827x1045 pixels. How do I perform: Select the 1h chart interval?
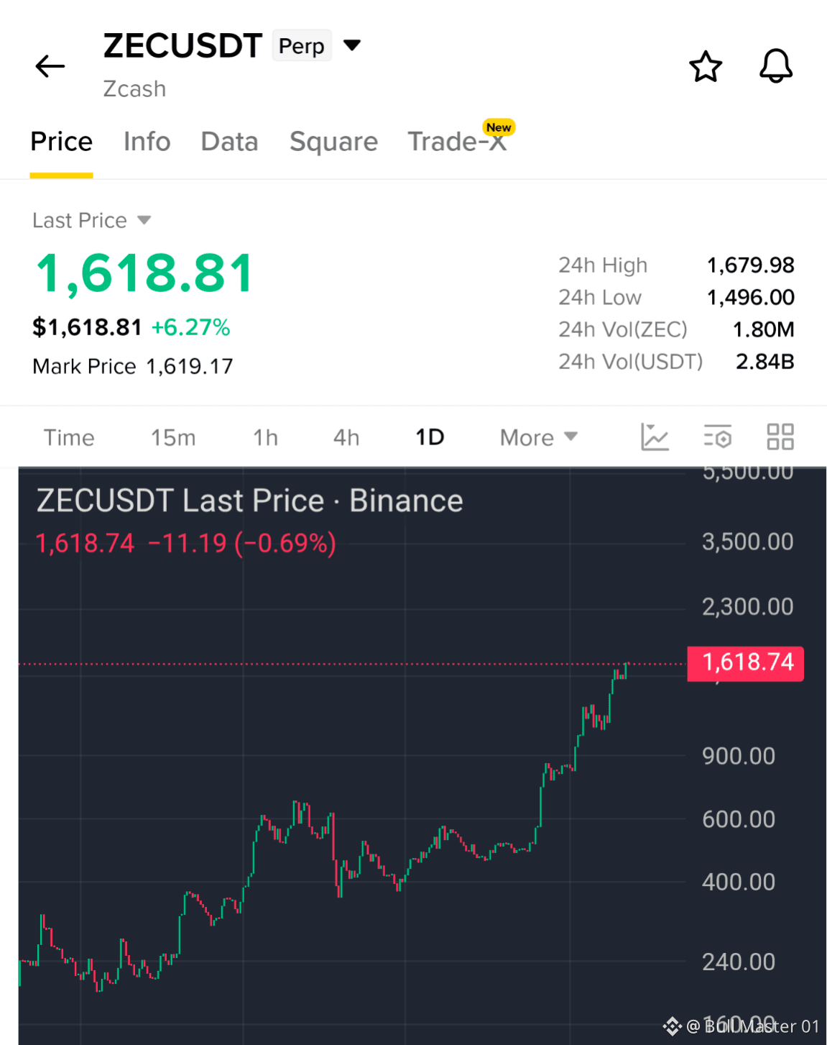pyautogui.click(x=265, y=437)
